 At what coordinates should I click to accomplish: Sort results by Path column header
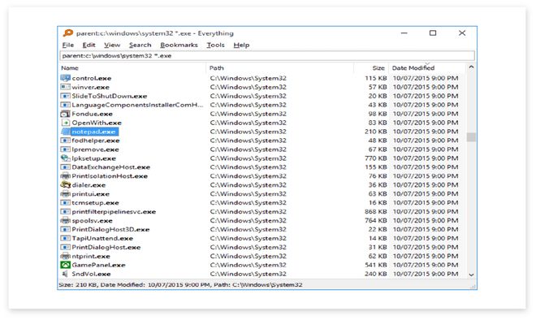pyautogui.click(x=280, y=68)
